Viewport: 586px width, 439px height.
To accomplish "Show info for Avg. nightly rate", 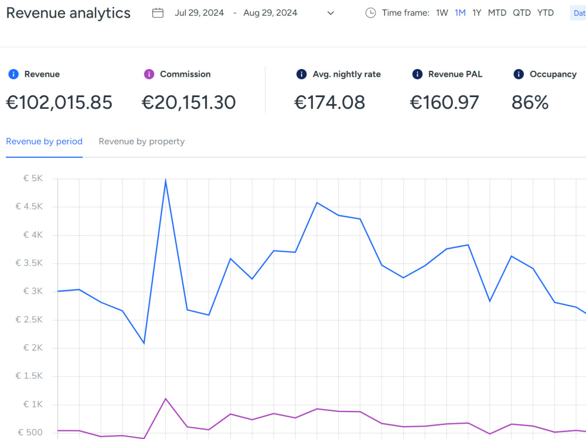I will pos(302,74).
